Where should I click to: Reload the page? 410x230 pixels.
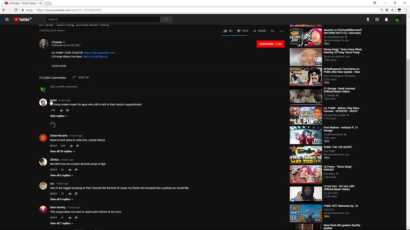[16, 10]
